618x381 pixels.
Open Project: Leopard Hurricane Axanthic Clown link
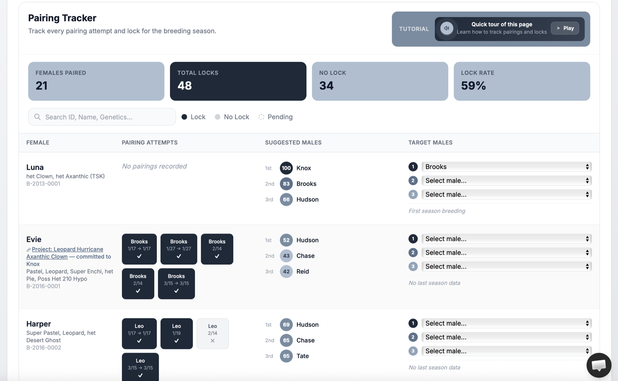(x=67, y=249)
